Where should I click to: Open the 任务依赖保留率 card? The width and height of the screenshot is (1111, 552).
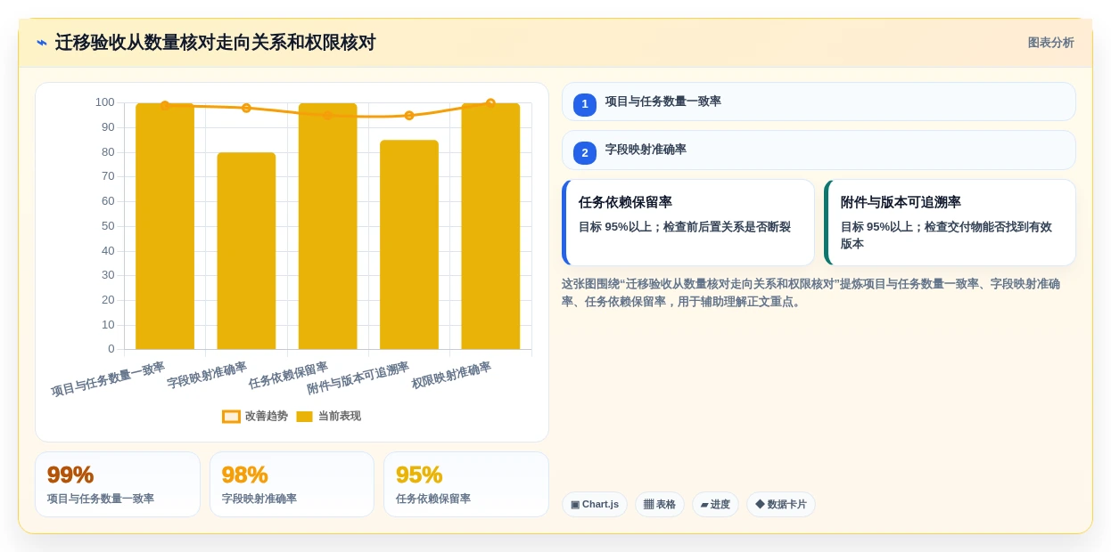(x=687, y=223)
